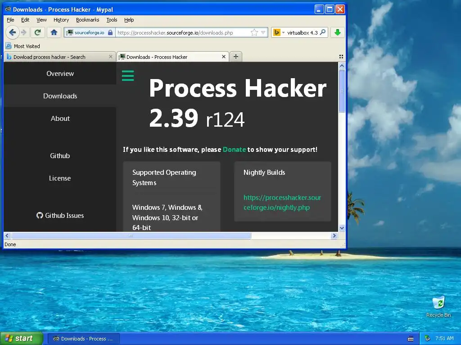Open the View menu
This screenshot has width=461, height=345.
(41, 20)
